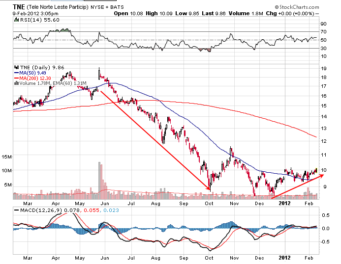Click the 9 price axis label
The width and height of the screenshot is (341, 264).
pyautogui.click(x=325, y=187)
